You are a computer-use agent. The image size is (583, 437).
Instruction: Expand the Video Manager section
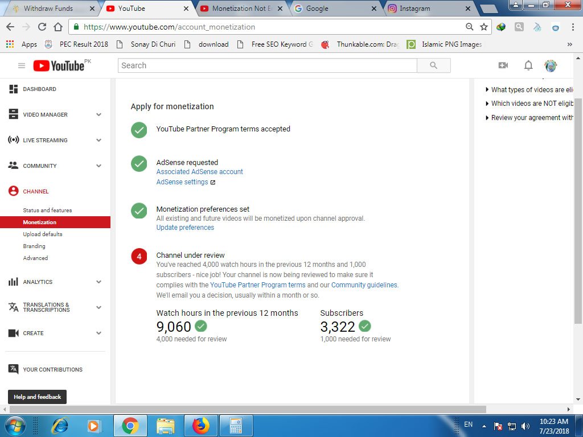(x=98, y=114)
